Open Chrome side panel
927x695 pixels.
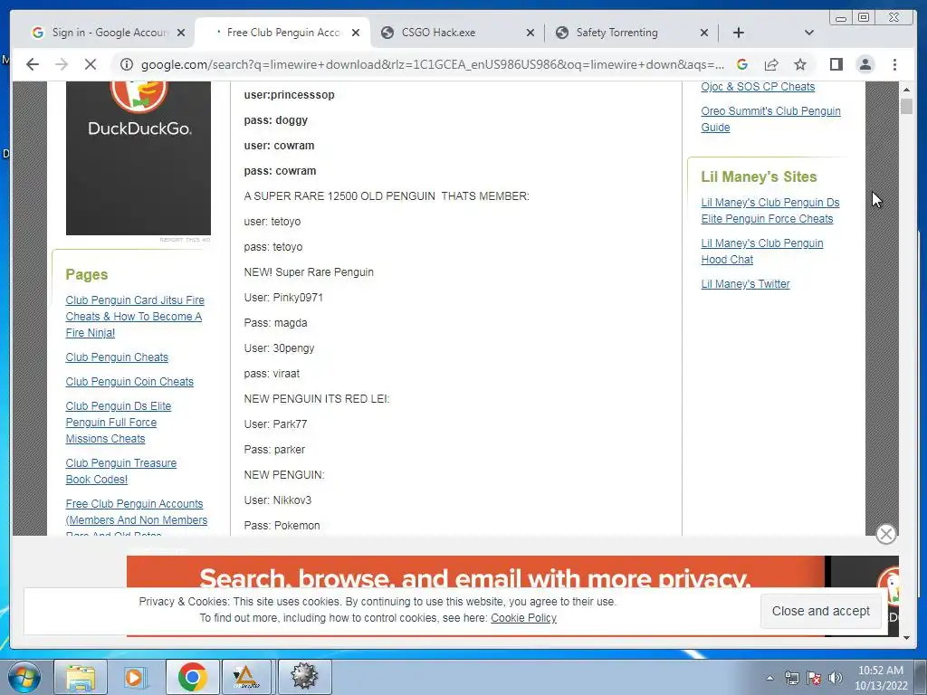point(836,64)
